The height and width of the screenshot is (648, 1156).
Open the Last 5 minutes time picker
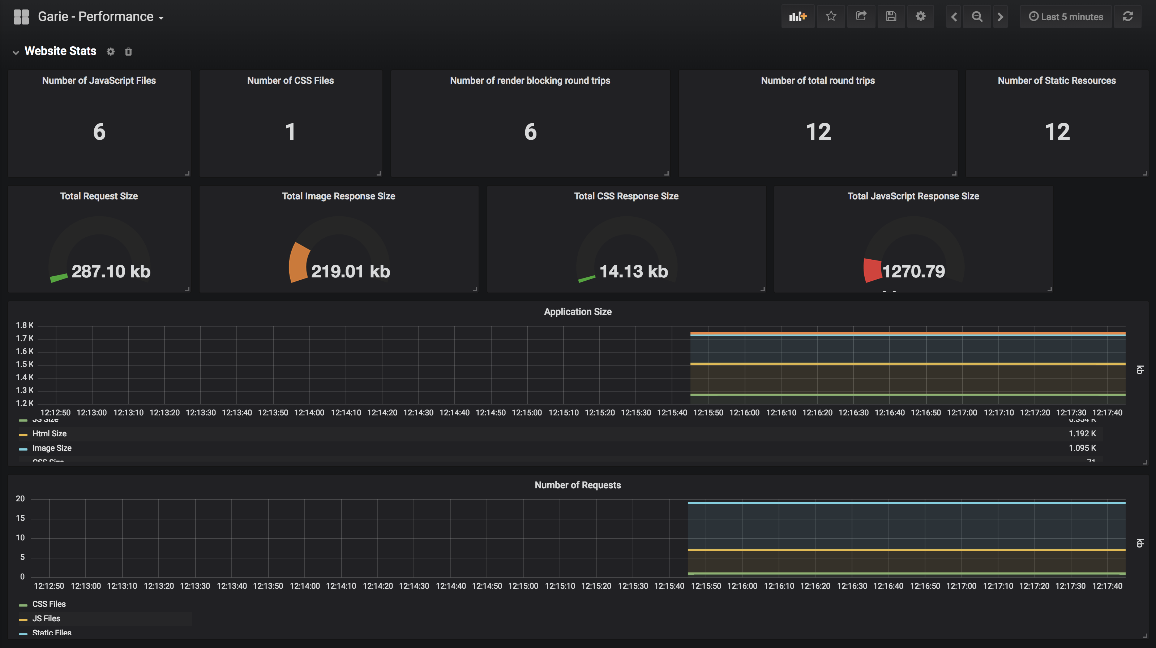coord(1066,17)
